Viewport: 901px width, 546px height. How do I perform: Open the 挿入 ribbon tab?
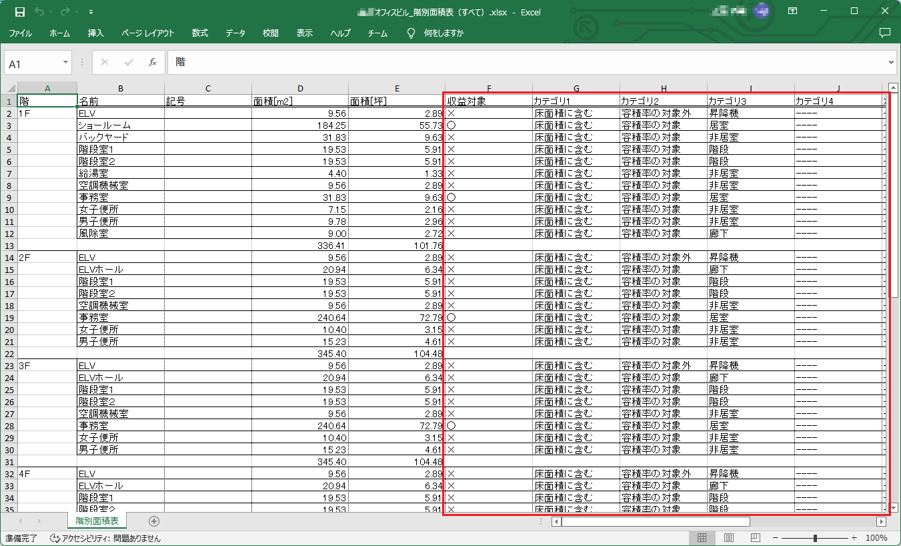[x=96, y=33]
